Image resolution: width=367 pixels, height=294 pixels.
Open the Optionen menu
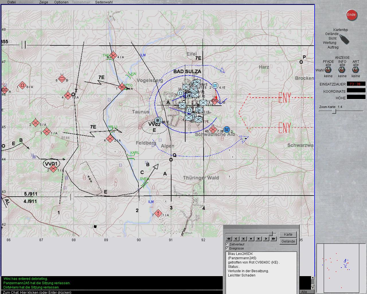61,2
